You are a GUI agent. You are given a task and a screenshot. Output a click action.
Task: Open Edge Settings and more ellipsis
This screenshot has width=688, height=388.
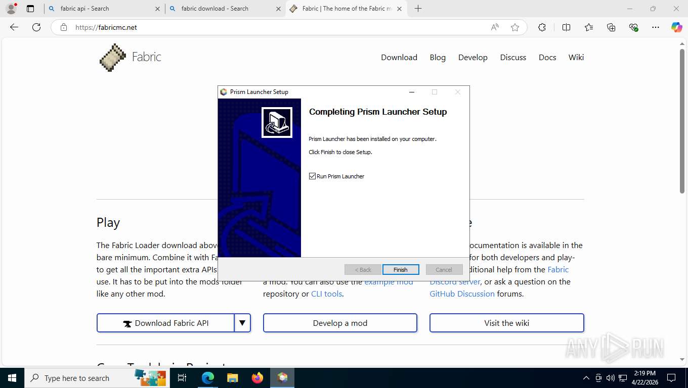pos(656,27)
